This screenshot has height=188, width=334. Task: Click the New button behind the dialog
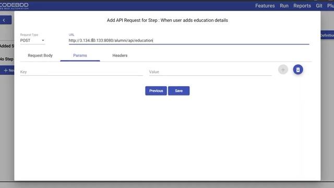click(x=7, y=70)
